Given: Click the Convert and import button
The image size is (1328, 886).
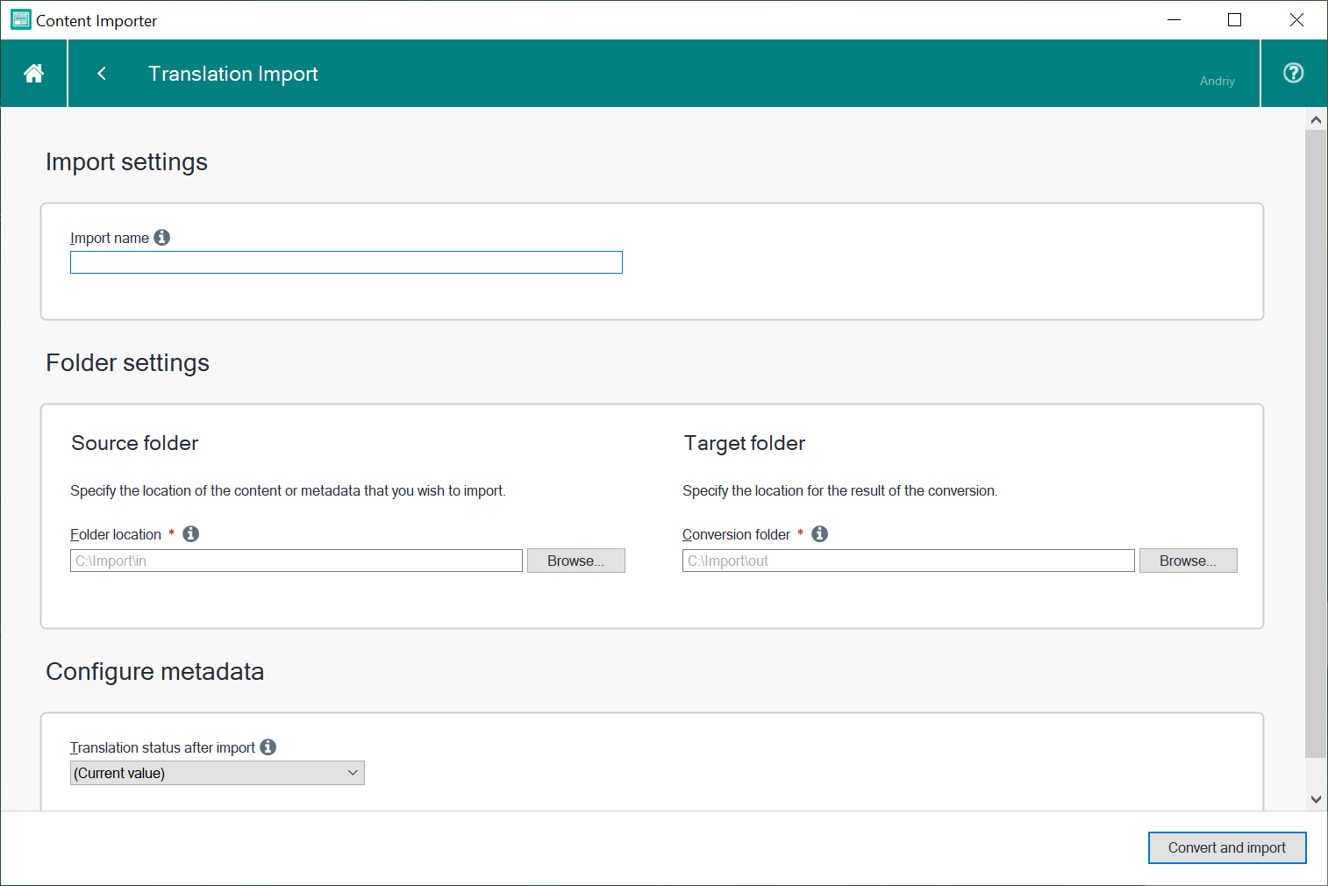Looking at the screenshot, I should tap(1227, 847).
